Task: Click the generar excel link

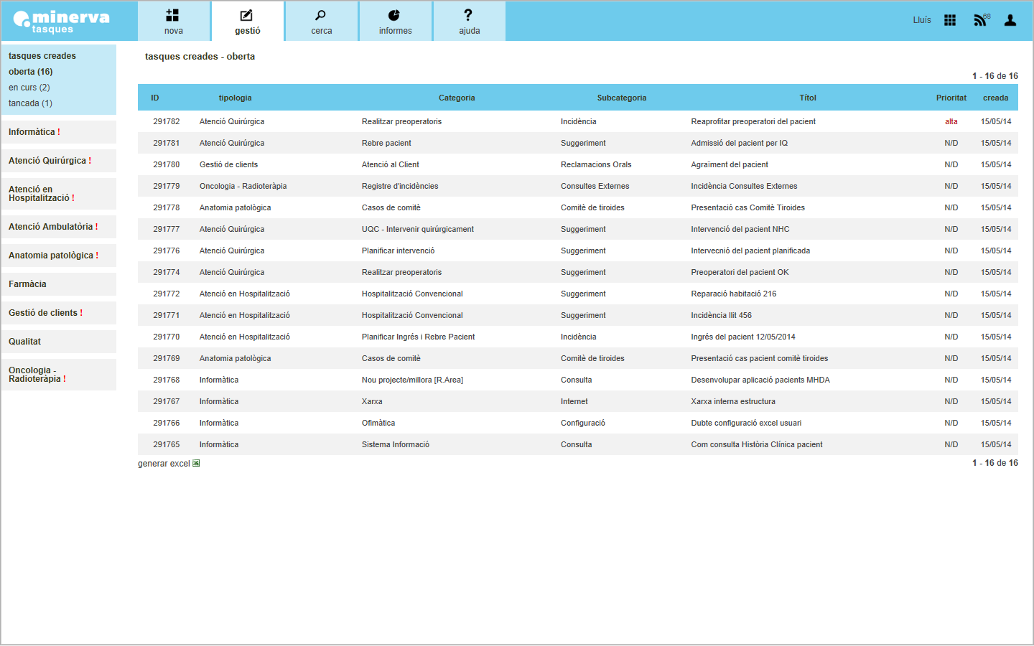Action: 164,464
